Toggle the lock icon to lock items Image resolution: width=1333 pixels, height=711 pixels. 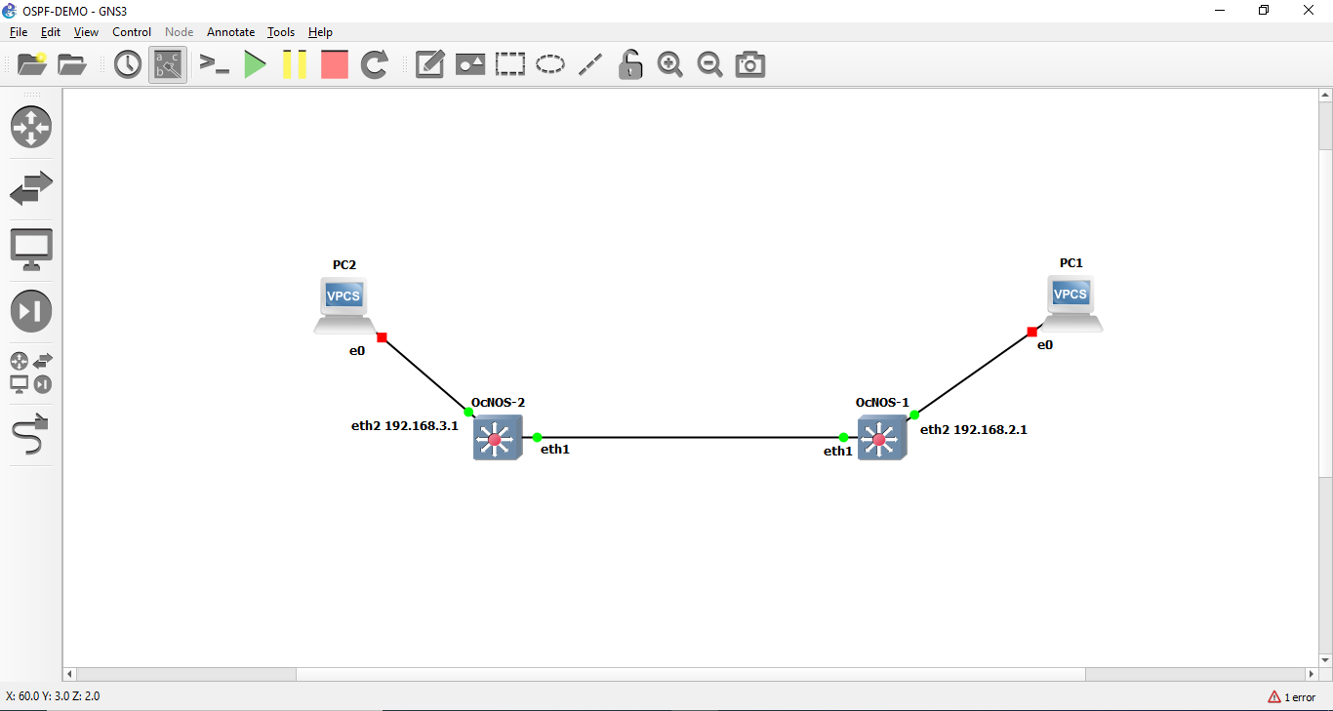(630, 64)
